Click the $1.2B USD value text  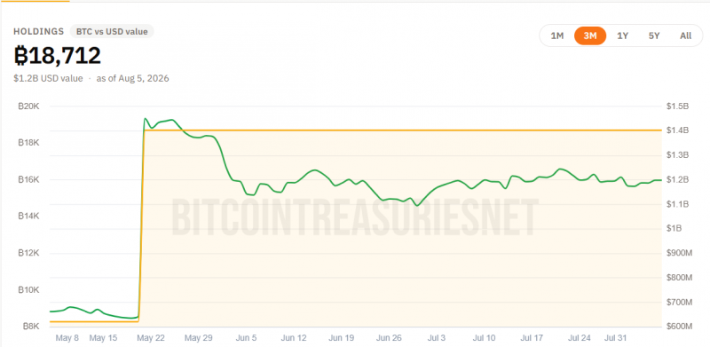point(48,78)
